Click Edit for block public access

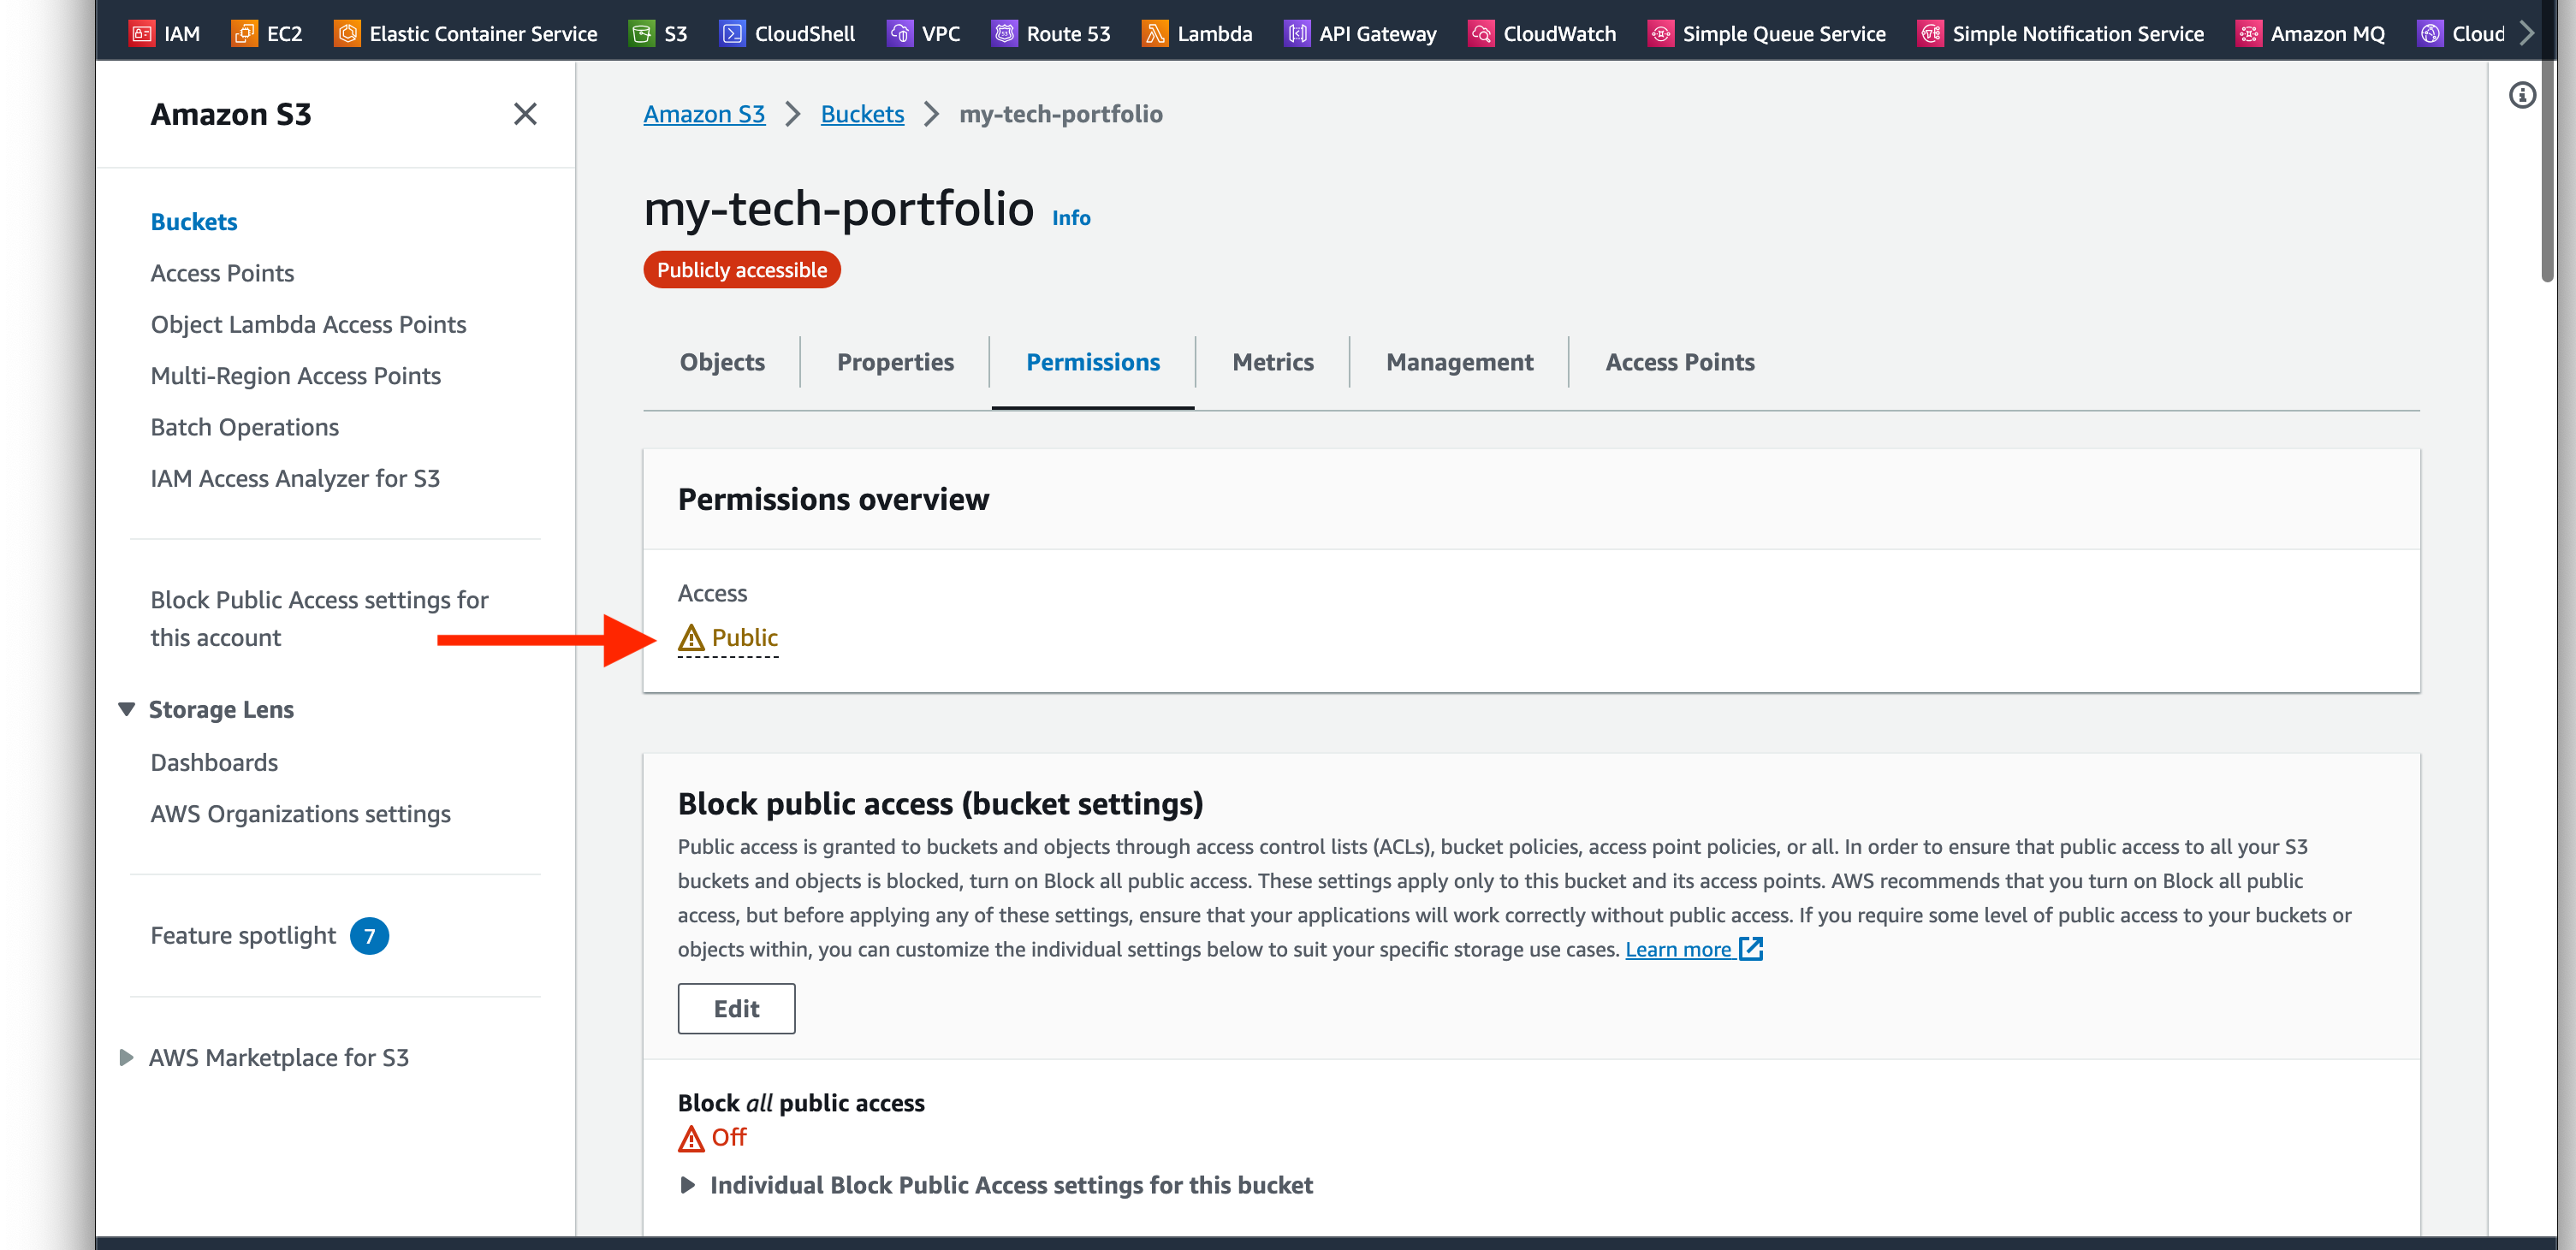(736, 1008)
